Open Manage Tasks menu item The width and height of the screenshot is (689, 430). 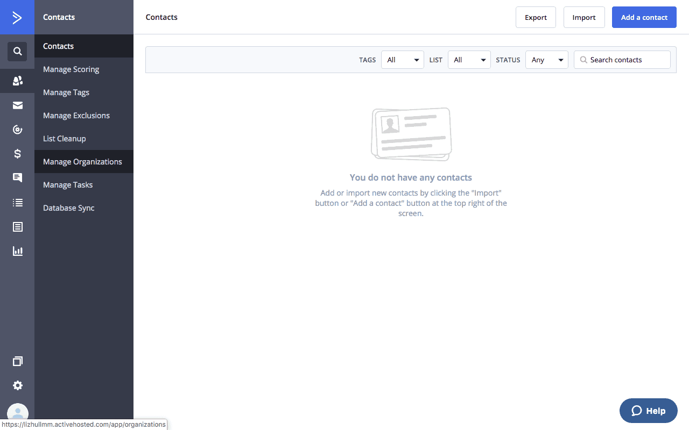(x=84, y=185)
